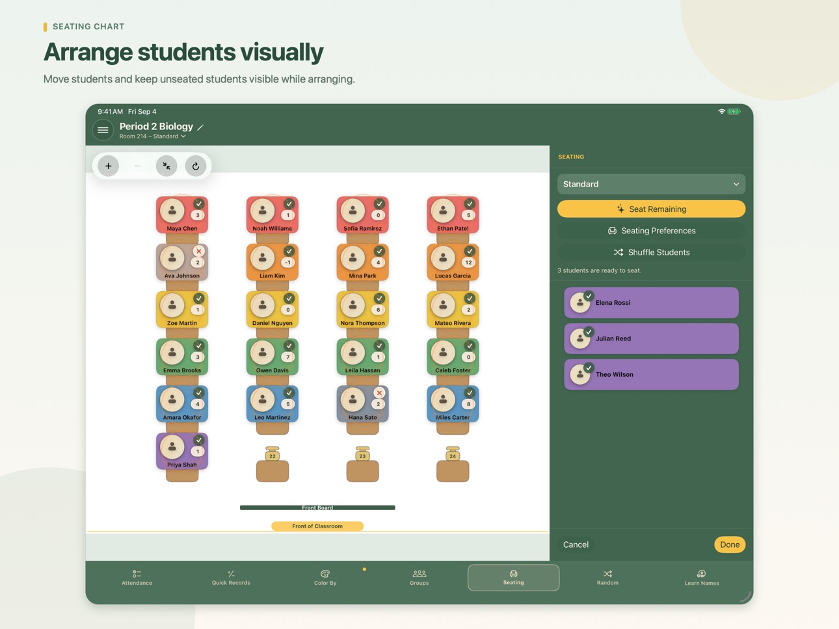
Task: Toggle Ethan Patel's attendance checkmark
Action: click(x=470, y=204)
